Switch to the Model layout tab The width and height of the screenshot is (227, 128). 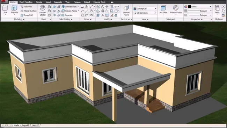tap(16, 125)
